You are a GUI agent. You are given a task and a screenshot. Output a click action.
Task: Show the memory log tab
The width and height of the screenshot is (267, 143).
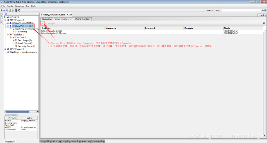click(x=98, y=141)
